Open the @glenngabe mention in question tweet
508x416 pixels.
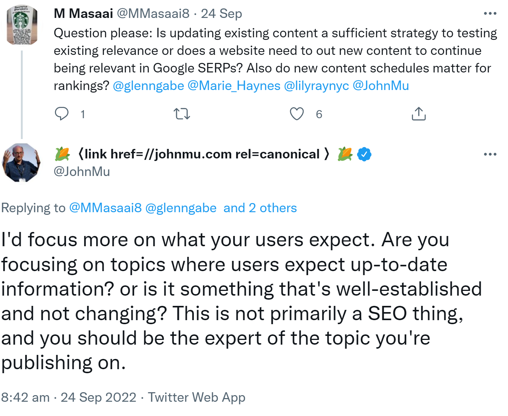click(148, 86)
